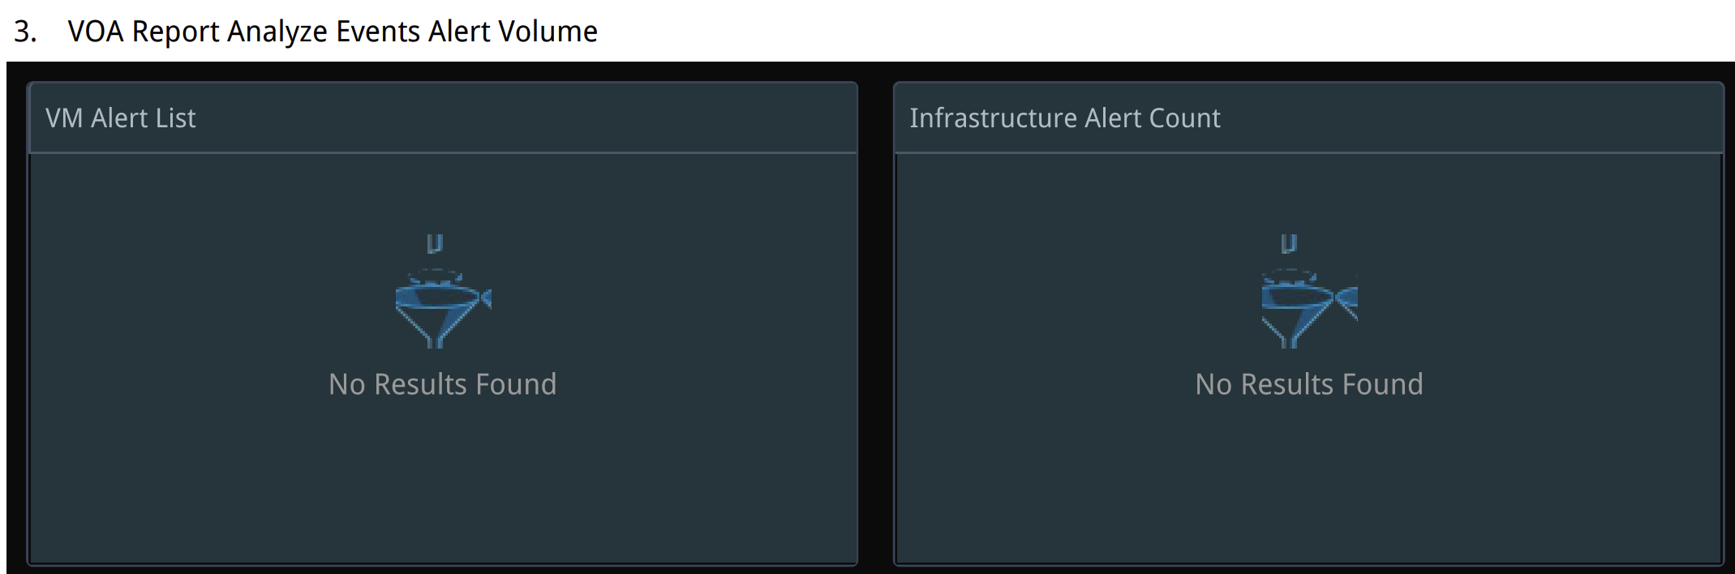
Task: Click the word "VOA" in the heading
Action: tap(95, 32)
